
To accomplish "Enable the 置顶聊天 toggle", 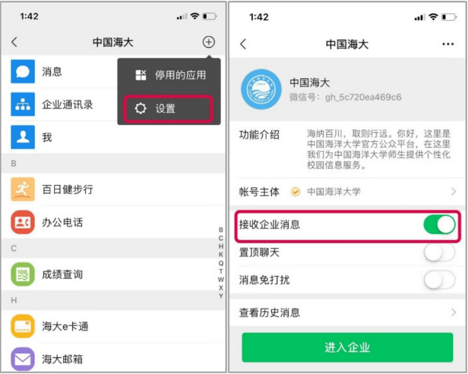I will (x=439, y=253).
